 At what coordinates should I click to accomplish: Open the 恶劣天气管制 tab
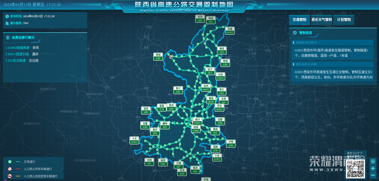pyautogui.click(x=321, y=20)
